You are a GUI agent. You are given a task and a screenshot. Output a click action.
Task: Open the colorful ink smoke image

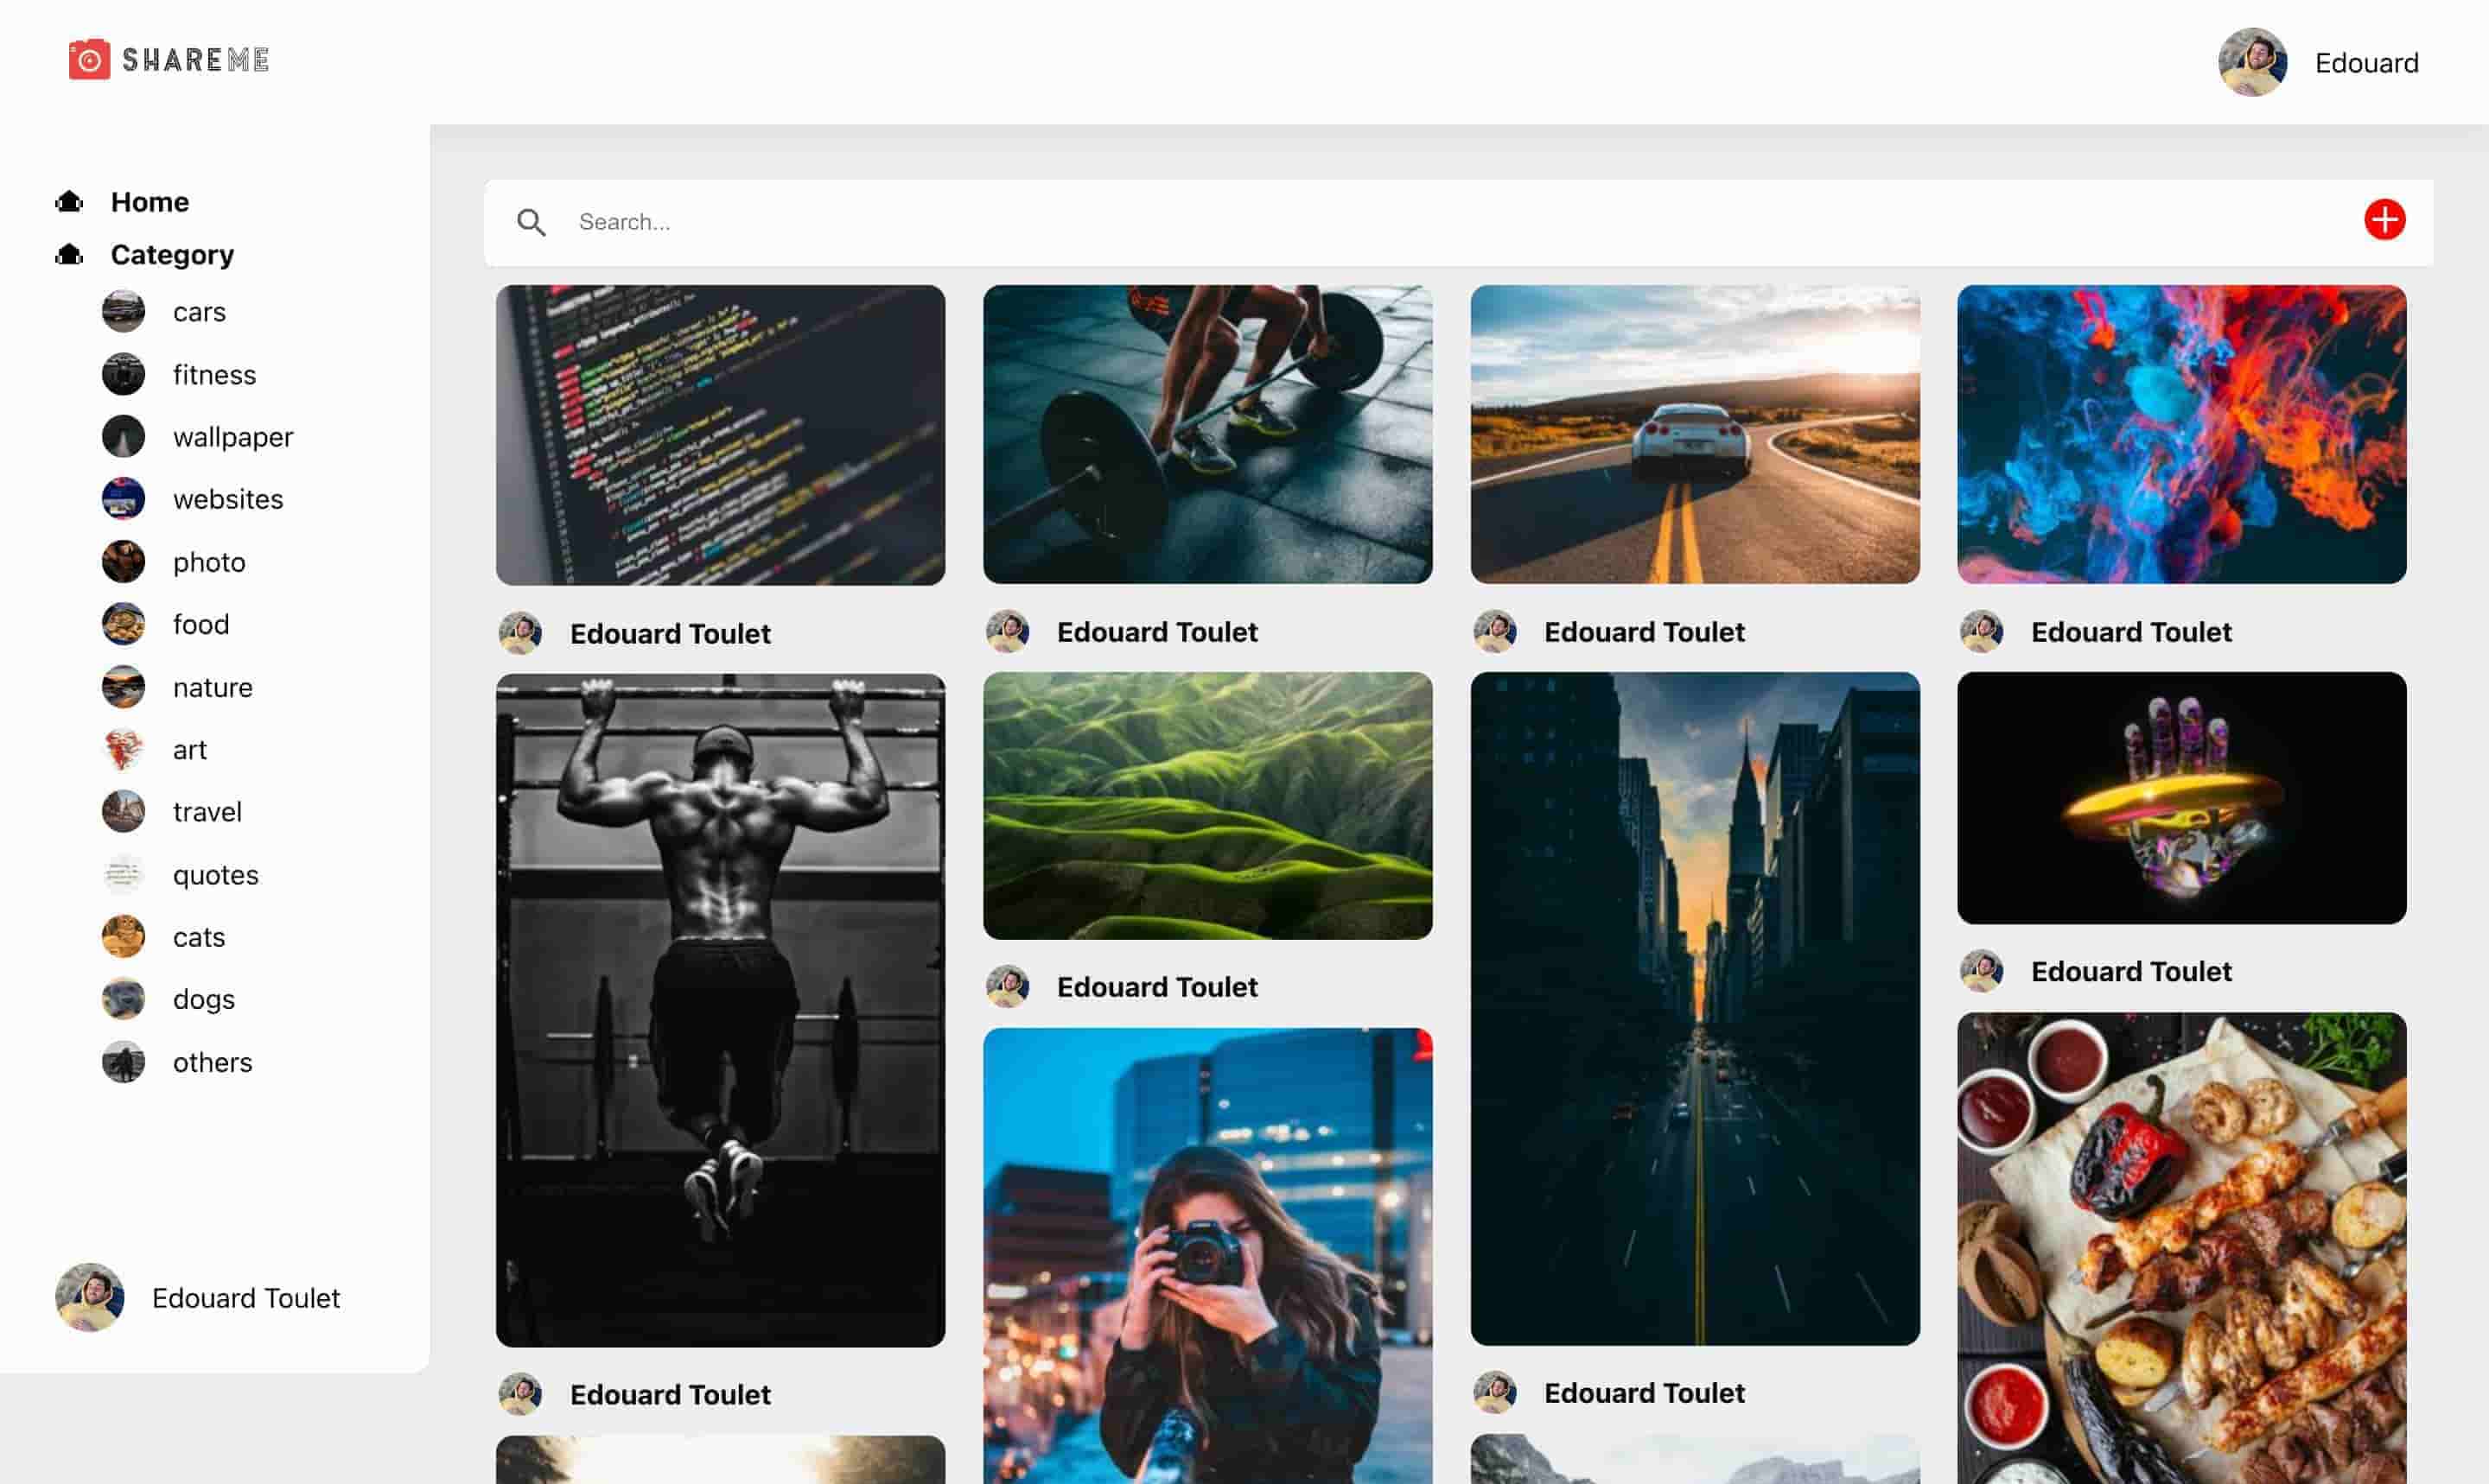click(2180, 435)
